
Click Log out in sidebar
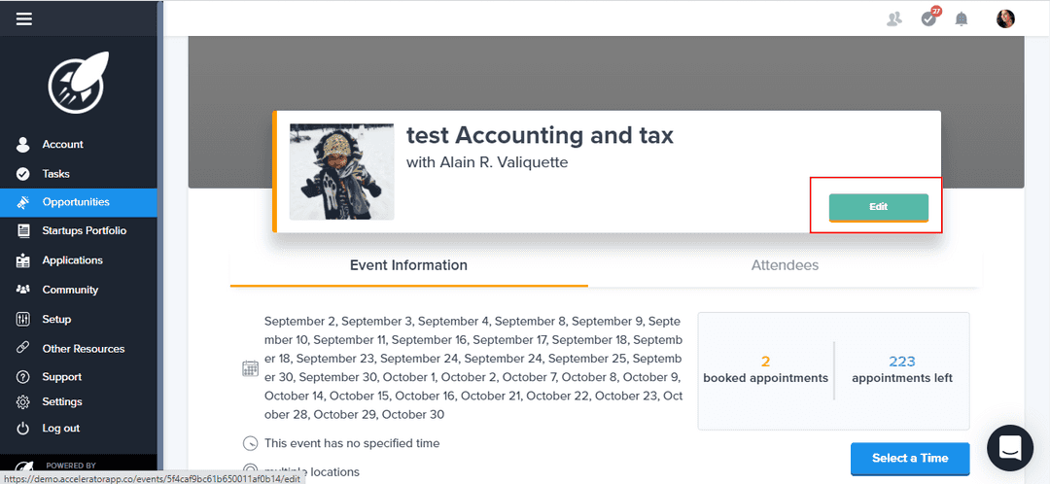(60, 429)
